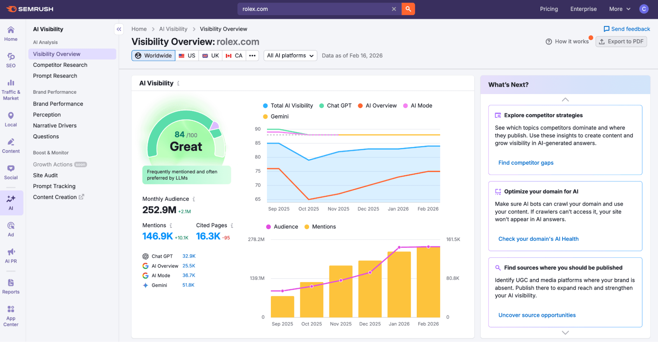Click the Find competitor gaps link
The image size is (658, 342).
coord(526,162)
